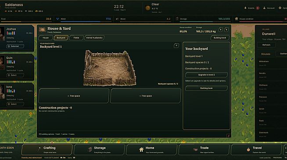The height and width of the screenshot is (160, 287).
Task: Click the panel button left of close
Action: point(221,30)
